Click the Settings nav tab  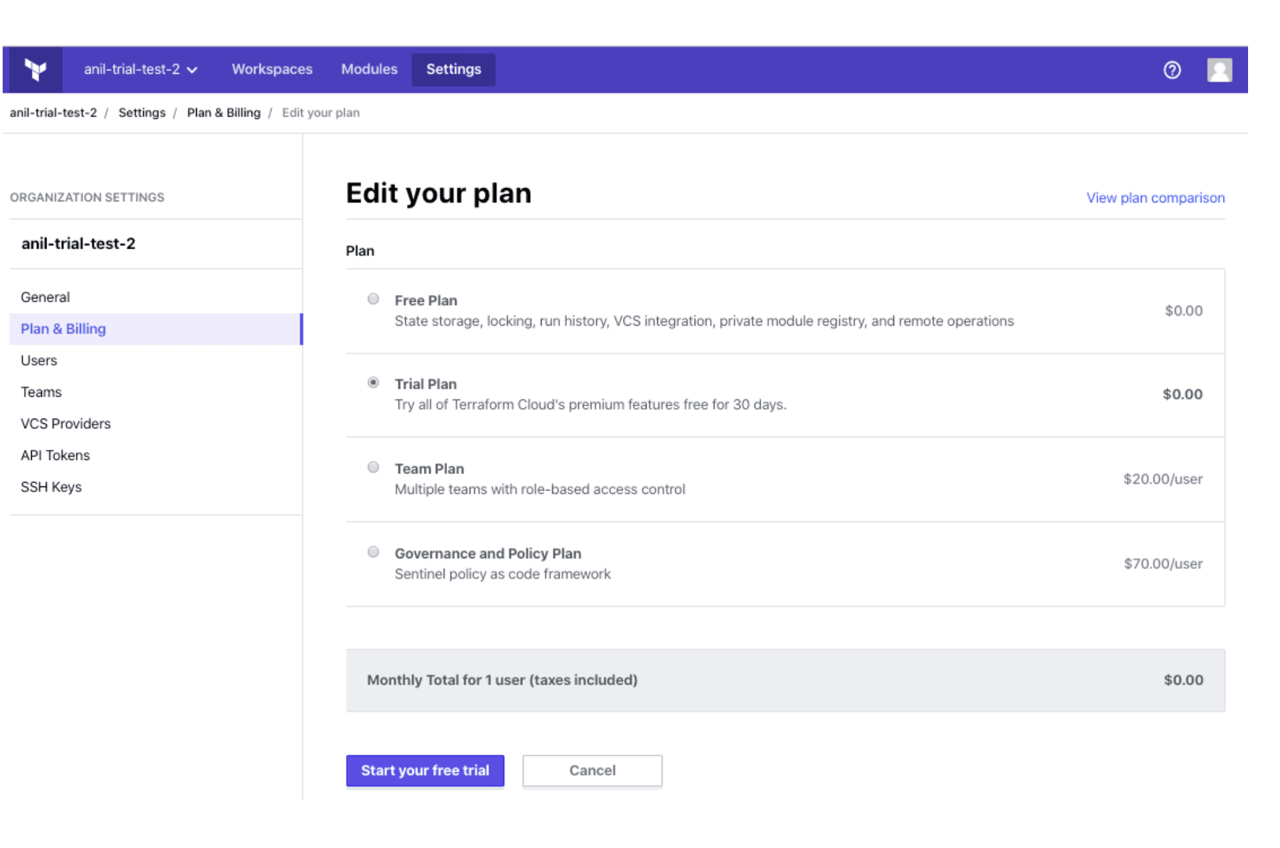pyautogui.click(x=453, y=69)
